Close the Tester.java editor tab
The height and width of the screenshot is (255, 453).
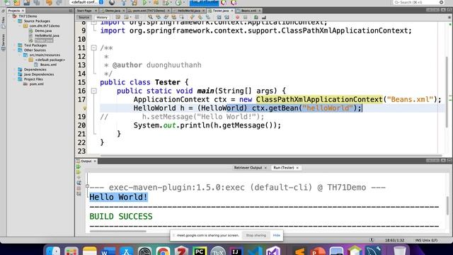pyautogui.click(x=232, y=11)
